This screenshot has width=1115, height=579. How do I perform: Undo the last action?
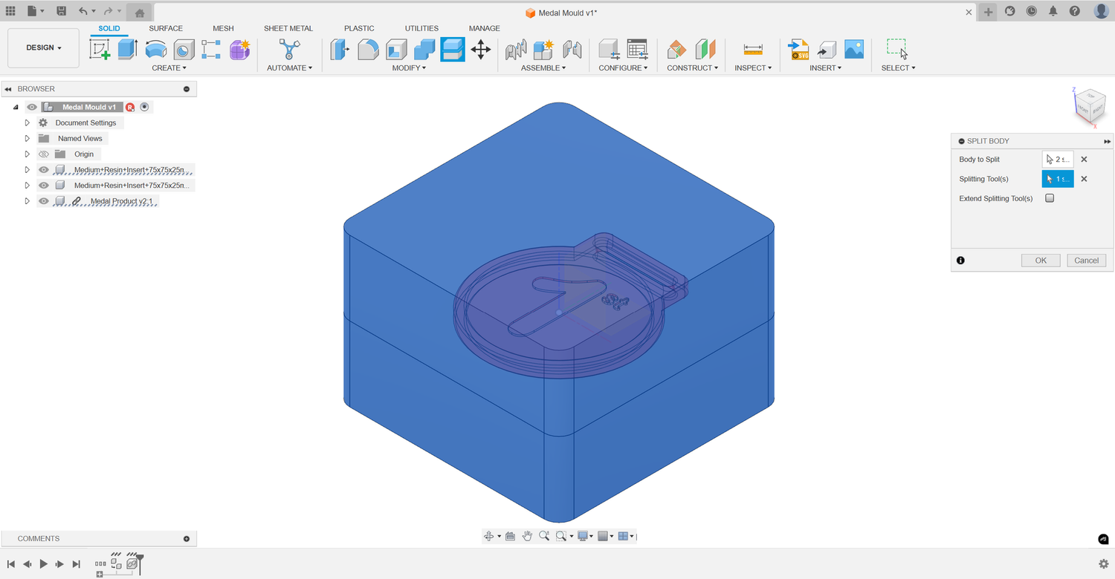click(83, 11)
